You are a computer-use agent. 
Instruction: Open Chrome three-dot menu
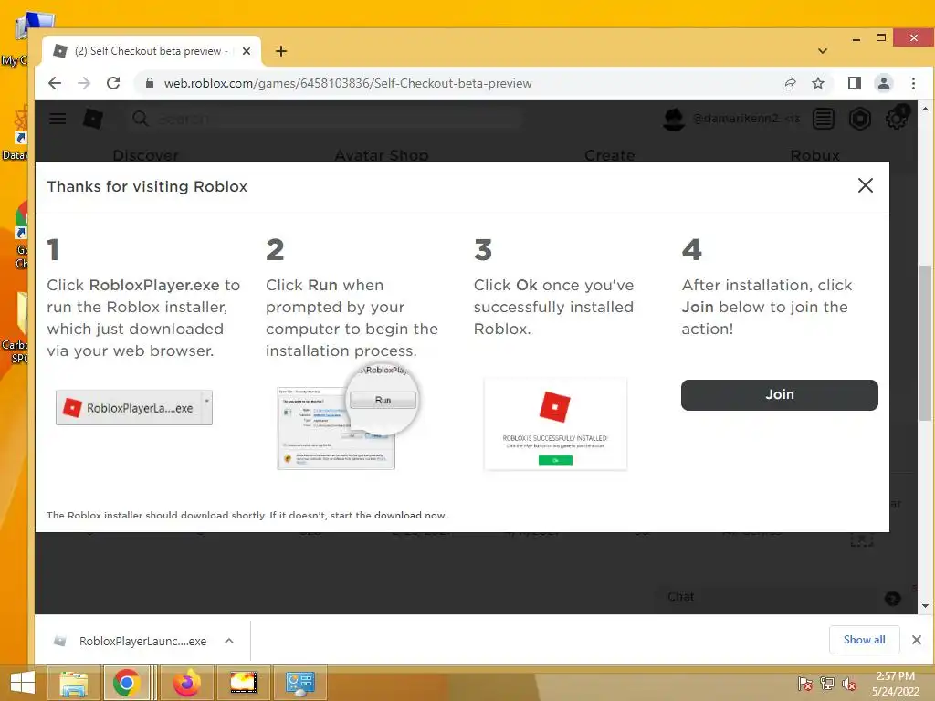tap(913, 83)
